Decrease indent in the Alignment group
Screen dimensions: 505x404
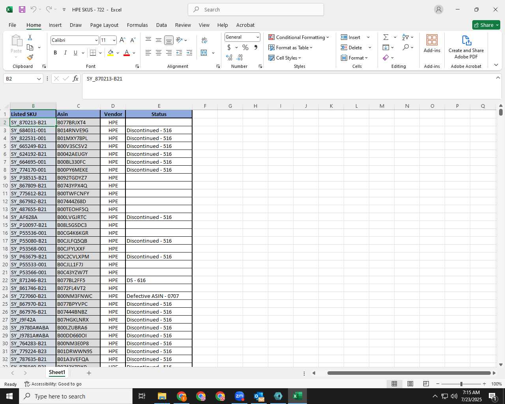[x=179, y=52]
